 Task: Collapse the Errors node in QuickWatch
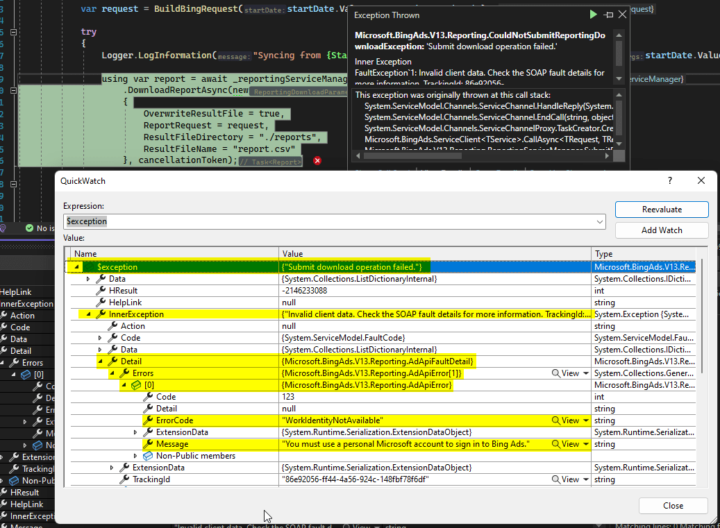point(112,373)
